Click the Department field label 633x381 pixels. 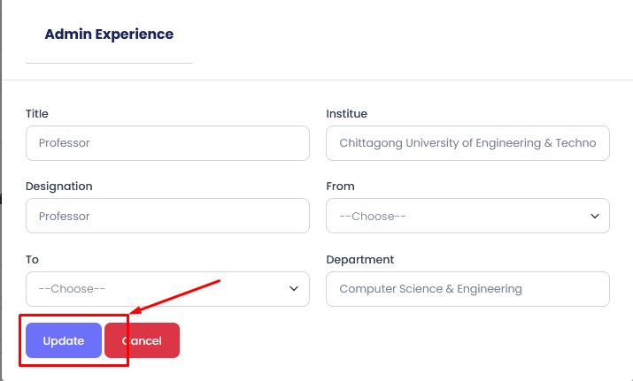click(359, 260)
